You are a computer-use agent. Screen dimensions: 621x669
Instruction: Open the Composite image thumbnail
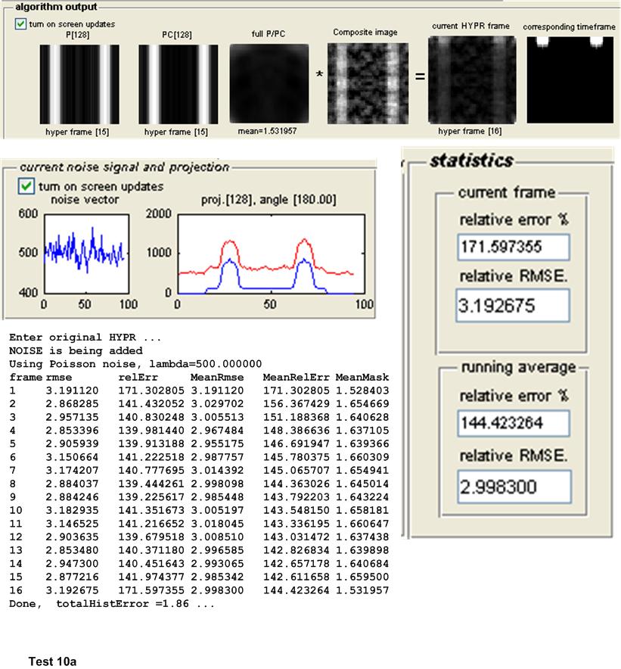click(x=368, y=82)
